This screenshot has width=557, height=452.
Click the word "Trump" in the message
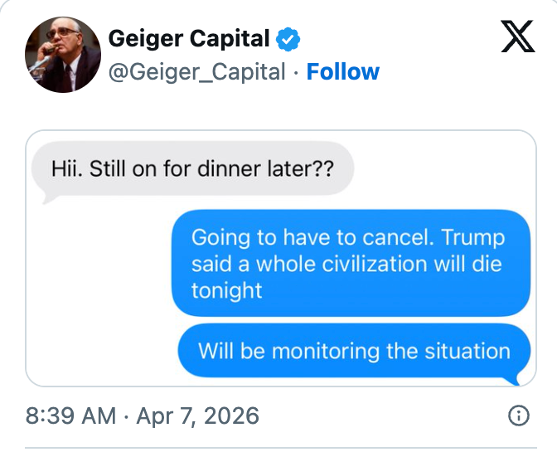[x=472, y=237]
